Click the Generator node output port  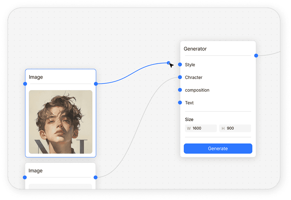[256, 56]
